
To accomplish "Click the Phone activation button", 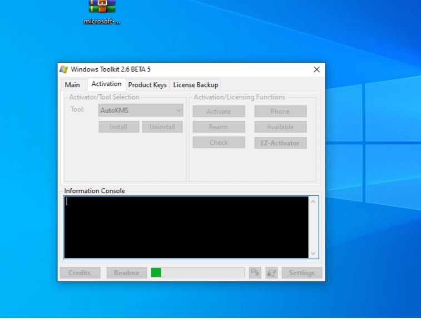I will [280, 111].
